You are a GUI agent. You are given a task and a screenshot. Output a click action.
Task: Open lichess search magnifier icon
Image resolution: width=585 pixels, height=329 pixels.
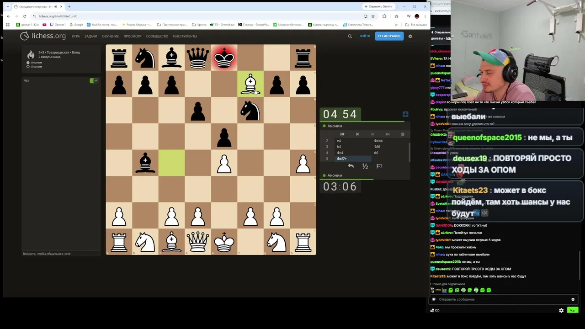tap(350, 36)
